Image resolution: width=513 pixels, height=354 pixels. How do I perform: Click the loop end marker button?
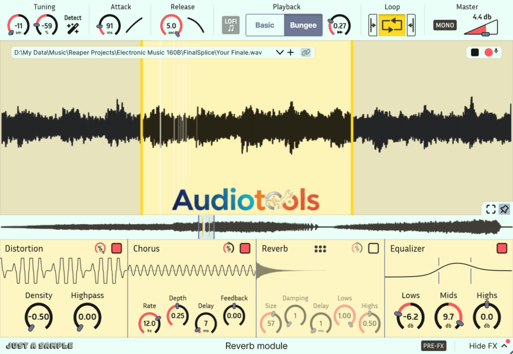[x=411, y=25]
